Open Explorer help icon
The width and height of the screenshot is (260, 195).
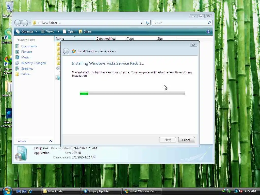pyautogui.click(x=208, y=31)
